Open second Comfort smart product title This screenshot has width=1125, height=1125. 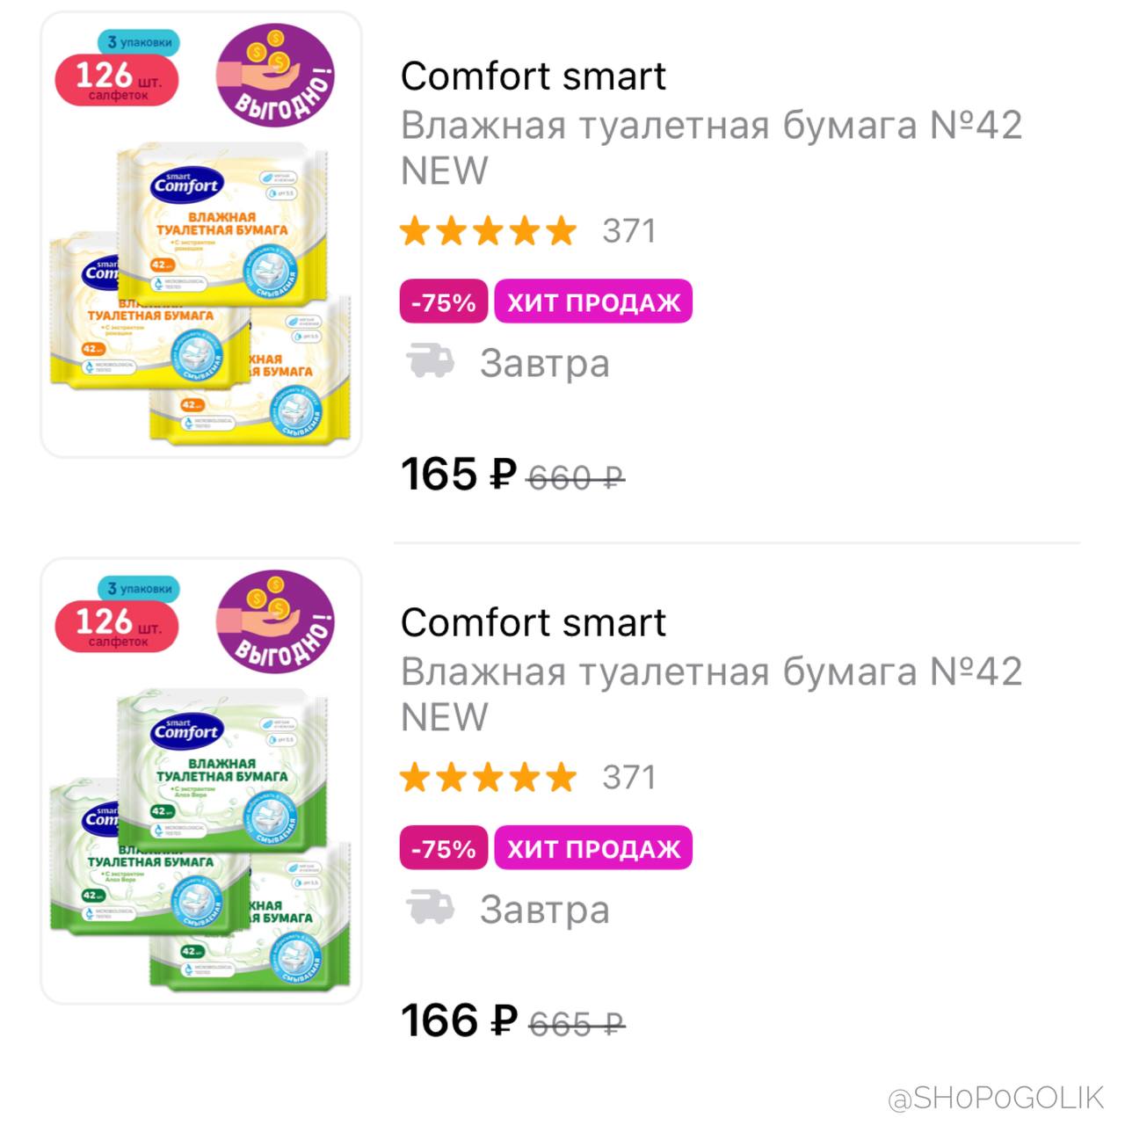coord(533,623)
